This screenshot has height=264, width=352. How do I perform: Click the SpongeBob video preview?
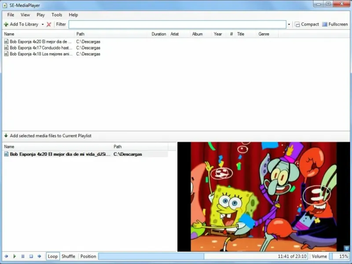click(264, 197)
